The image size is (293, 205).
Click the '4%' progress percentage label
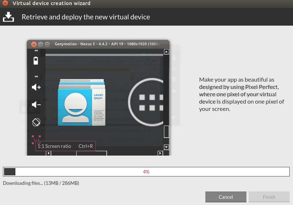pyautogui.click(x=146, y=172)
